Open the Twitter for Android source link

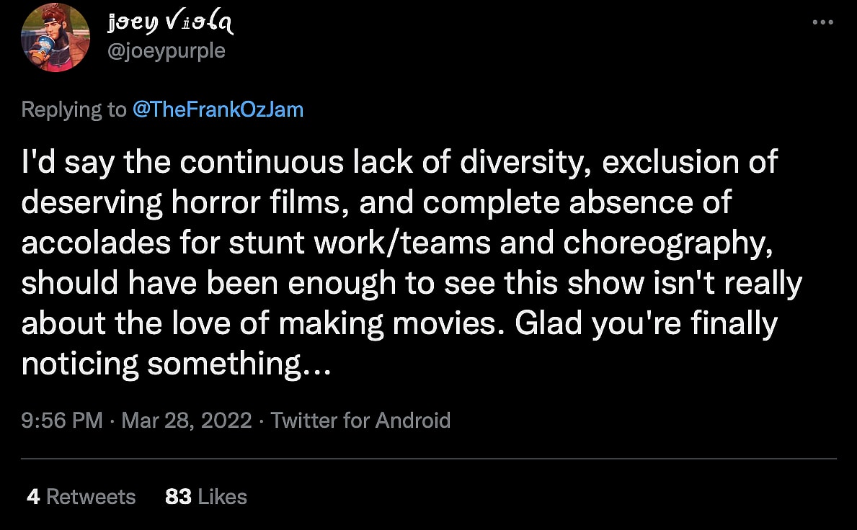(360, 420)
